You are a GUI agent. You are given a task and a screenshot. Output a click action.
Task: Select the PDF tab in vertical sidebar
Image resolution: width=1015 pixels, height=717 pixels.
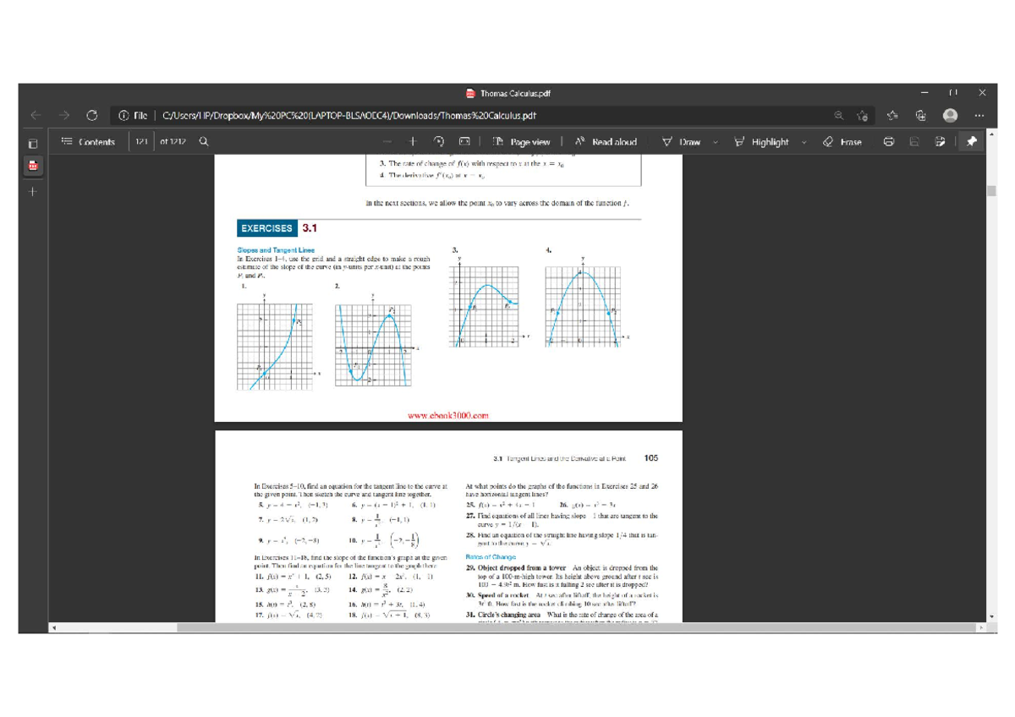33,167
